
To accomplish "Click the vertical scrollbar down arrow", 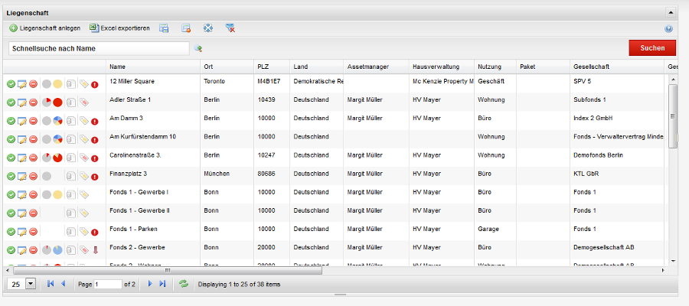I will [x=672, y=261].
